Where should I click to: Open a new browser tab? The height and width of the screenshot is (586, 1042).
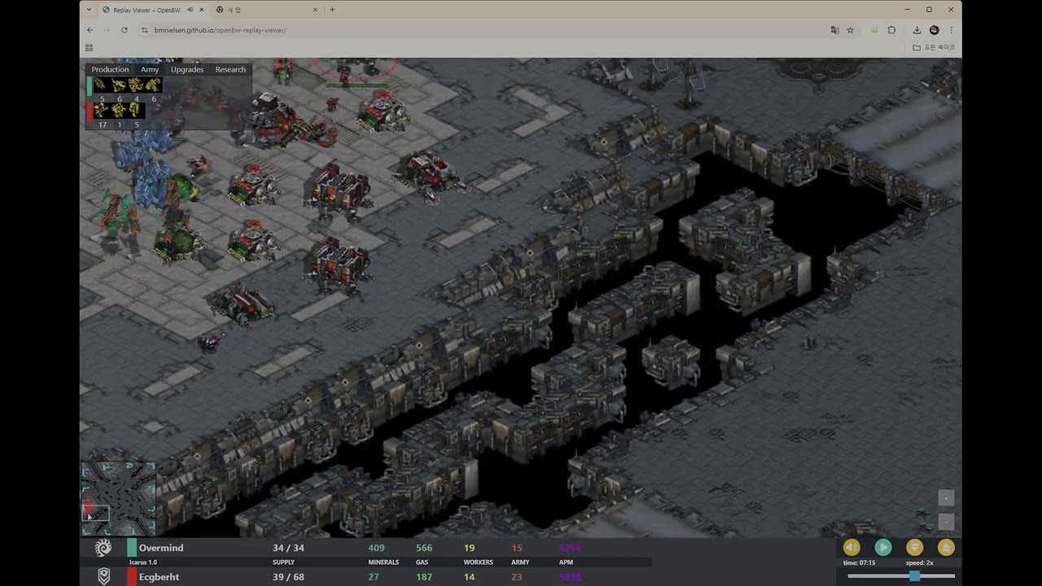click(x=332, y=10)
